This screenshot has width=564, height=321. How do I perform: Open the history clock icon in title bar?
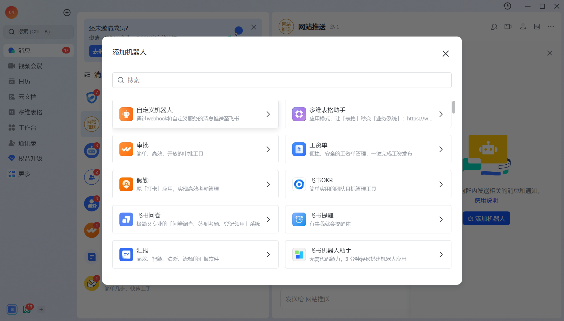(507, 6)
